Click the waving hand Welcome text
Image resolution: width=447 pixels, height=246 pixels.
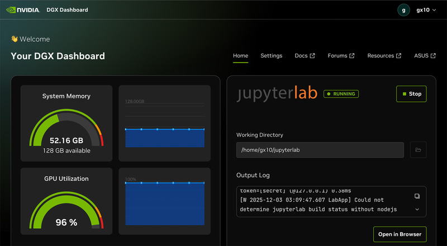30,39
